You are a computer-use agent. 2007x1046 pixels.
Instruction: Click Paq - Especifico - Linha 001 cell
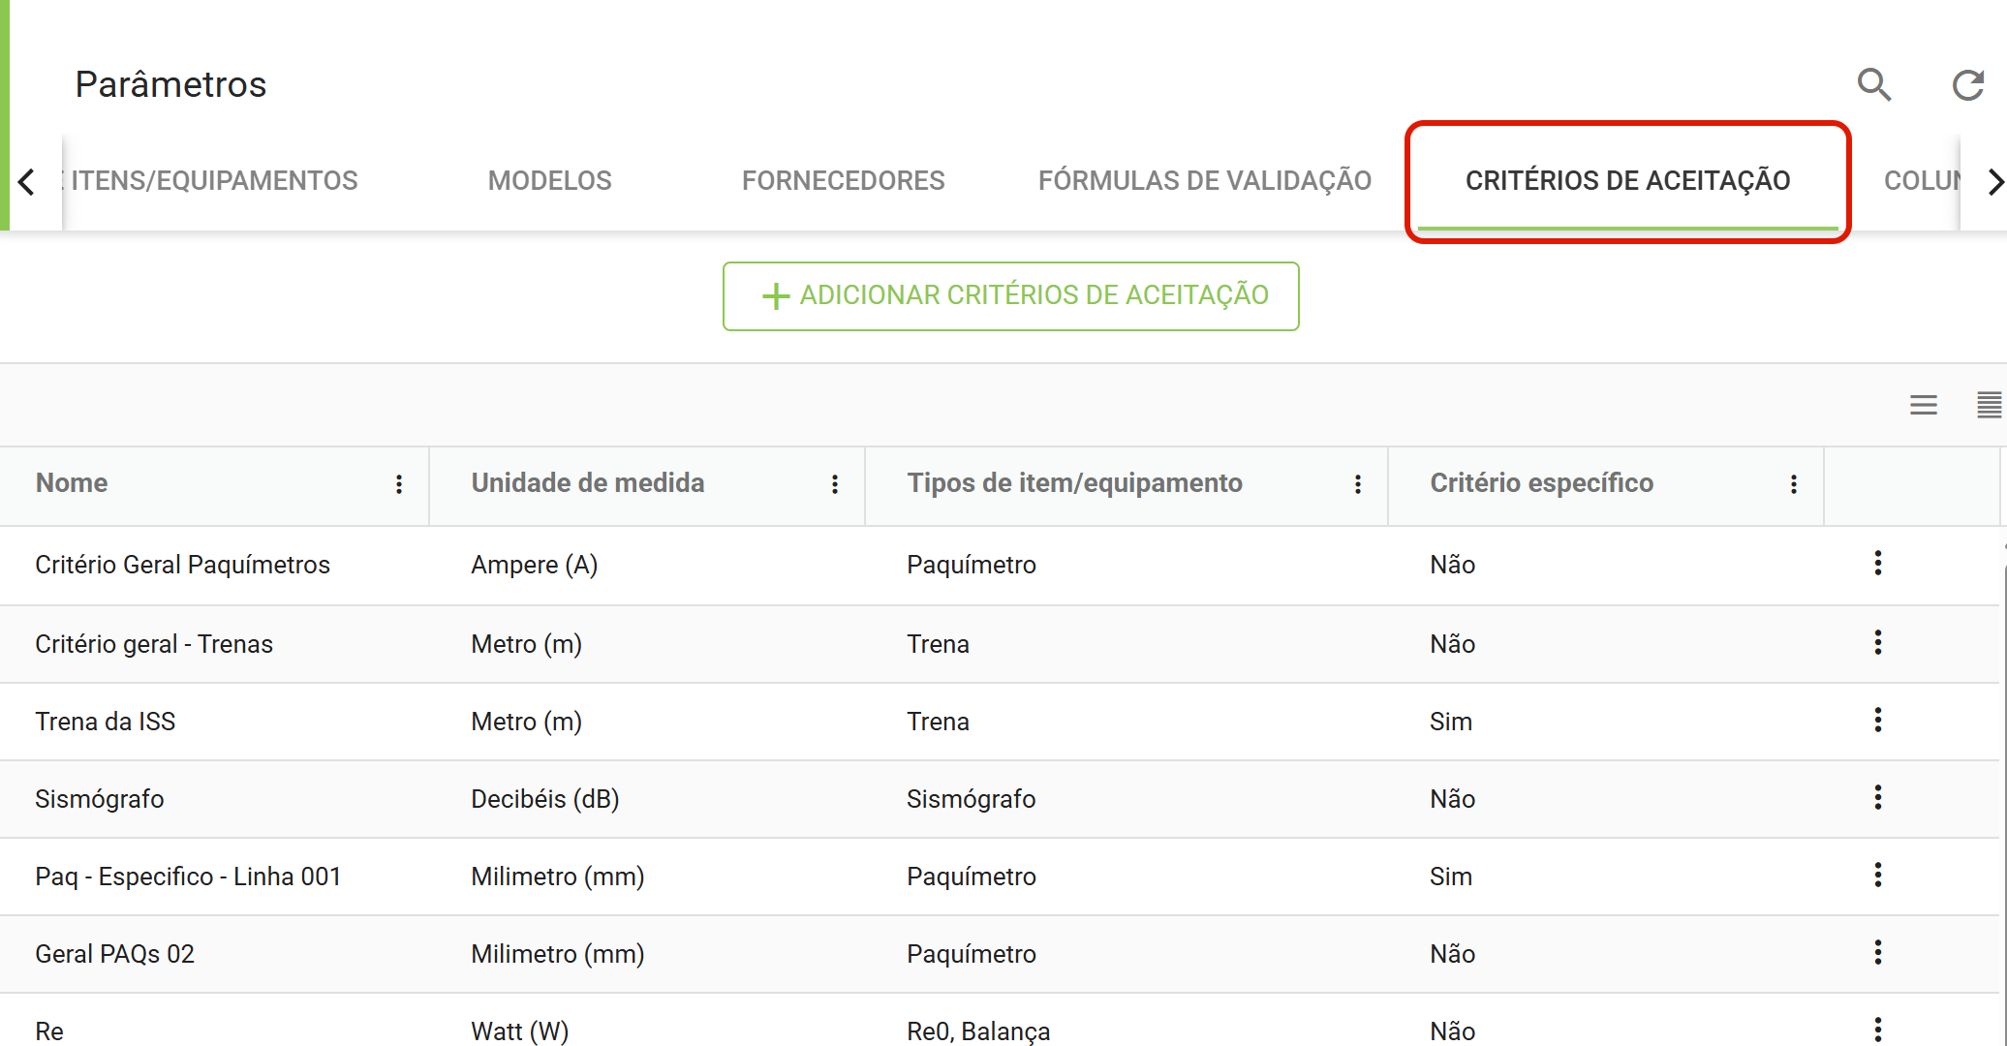[188, 877]
